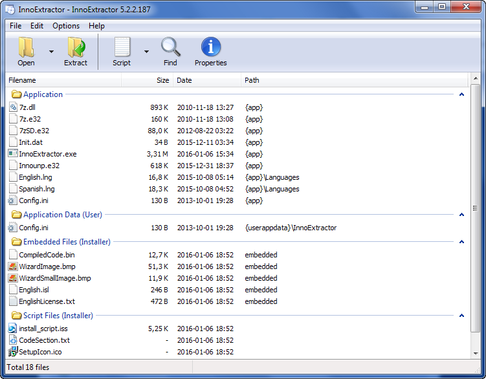Collapse the Embedded Files (Installer) group
The height and width of the screenshot is (379, 486).
461,242
